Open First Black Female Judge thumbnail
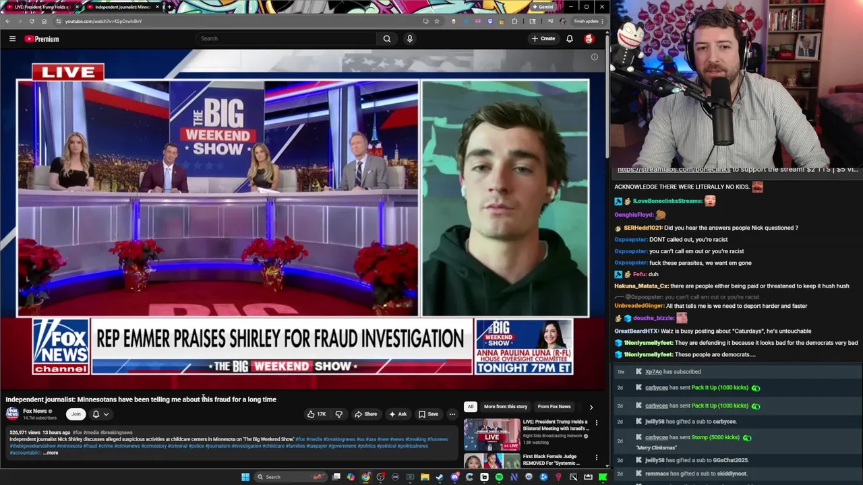The width and height of the screenshot is (863, 485). click(492, 461)
